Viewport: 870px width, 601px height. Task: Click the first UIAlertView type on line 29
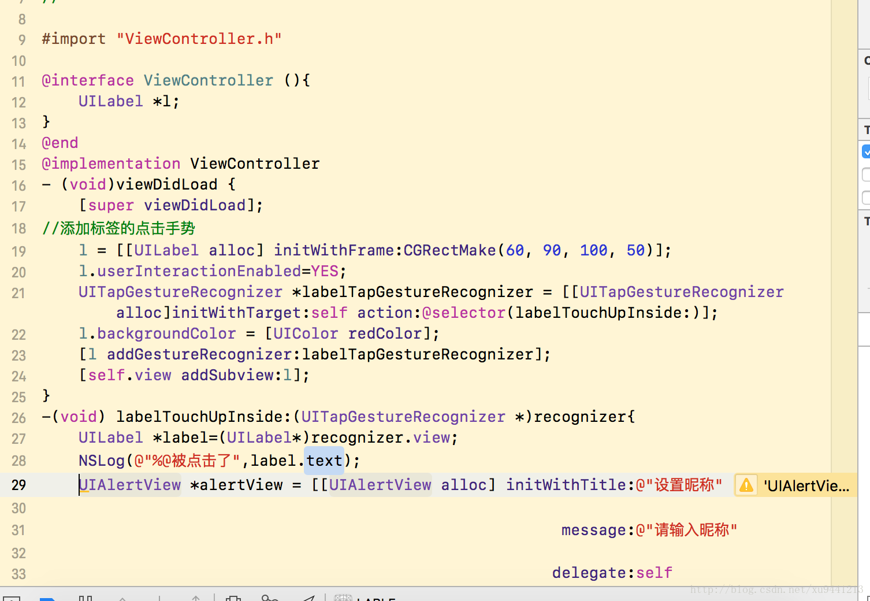tap(130, 485)
